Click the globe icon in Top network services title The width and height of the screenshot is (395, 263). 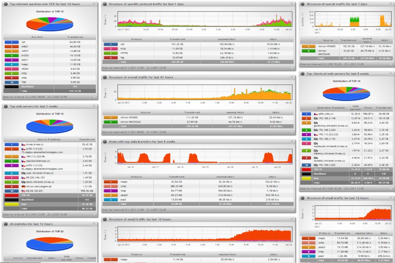click(x=6, y=4)
